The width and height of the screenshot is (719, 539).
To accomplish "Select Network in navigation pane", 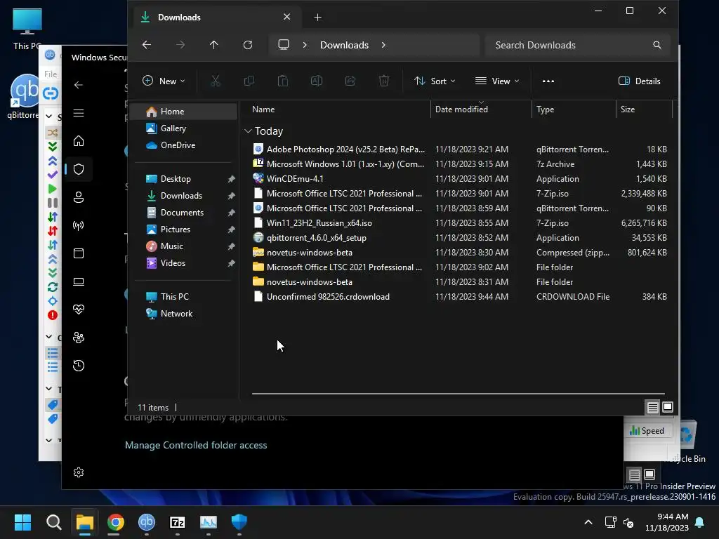I will pyautogui.click(x=184, y=314).
